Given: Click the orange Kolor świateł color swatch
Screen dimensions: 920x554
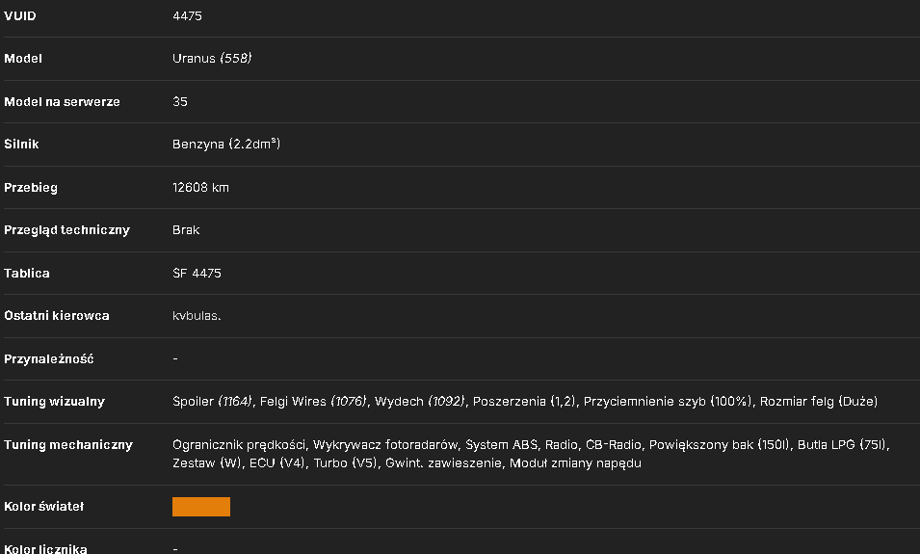Looking at the screenshot, I should coord(201,507).
